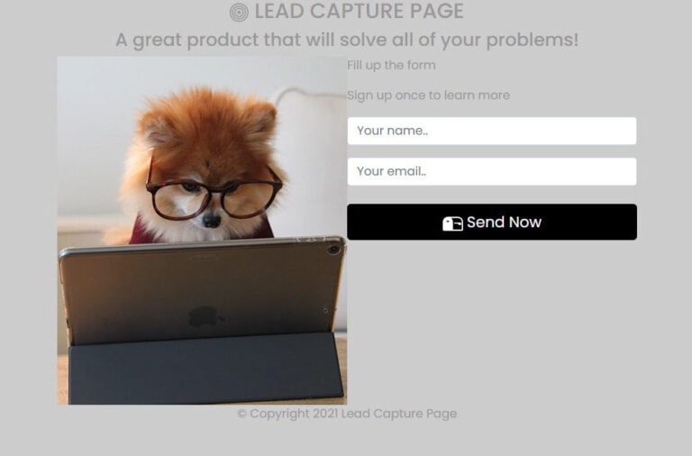Click the dog's round glasses in photo
The width and height of the screenshot is (692, 456).
tap(214, 194)
